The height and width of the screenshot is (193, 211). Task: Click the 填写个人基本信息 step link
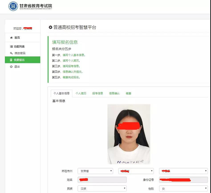74,55
